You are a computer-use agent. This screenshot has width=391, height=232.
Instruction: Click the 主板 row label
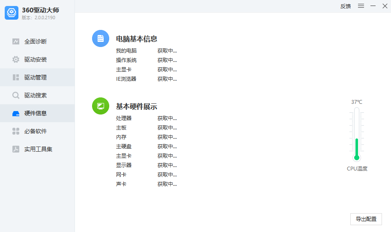coord(121,128)
